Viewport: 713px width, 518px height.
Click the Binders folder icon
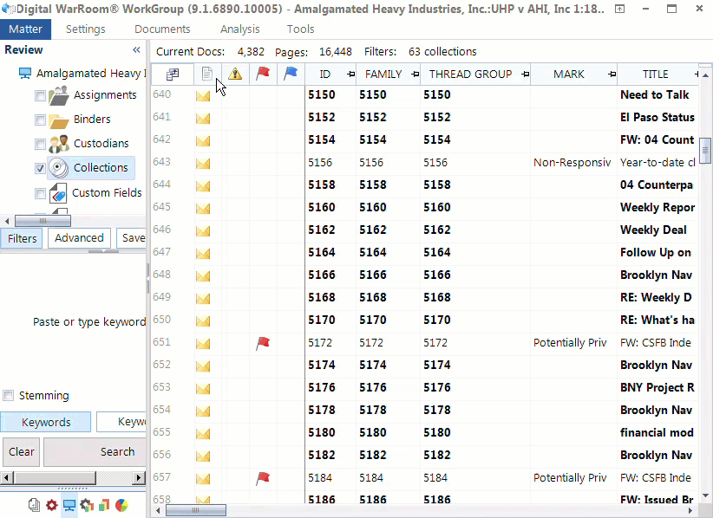point(59,120)
